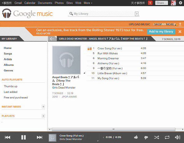This screenshot has height=143, width=184.
Task: Click the +事務所 profile link in top bar
Action: tap(7, 3)
